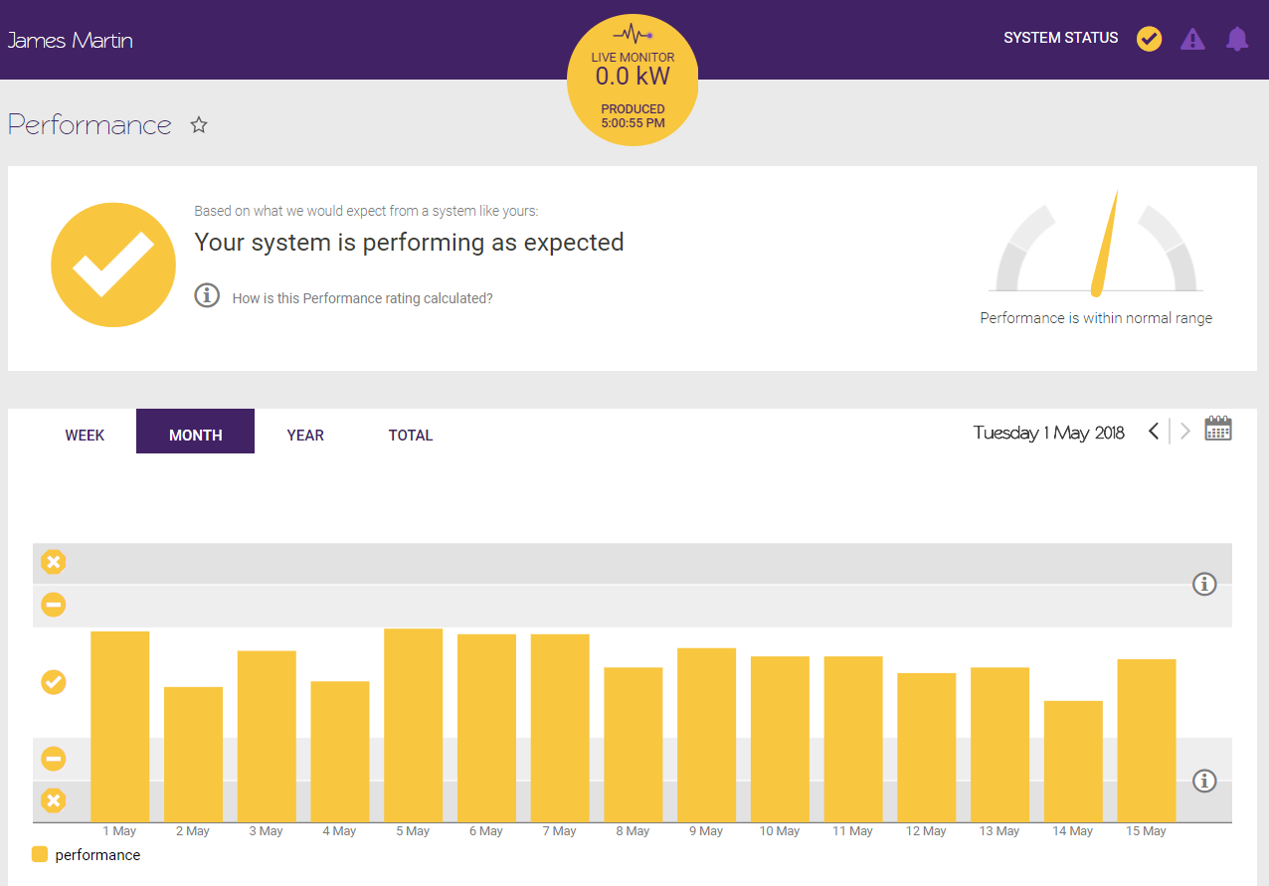Click the favorite star next to Performance

(x=199, y=125)
